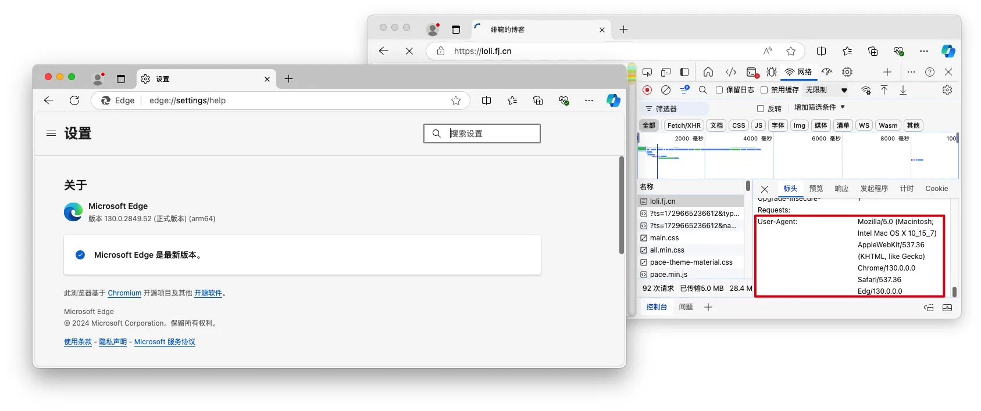
Task: Open the Memory chip tool
Action: pyautogui.click(x=847, y=72)
